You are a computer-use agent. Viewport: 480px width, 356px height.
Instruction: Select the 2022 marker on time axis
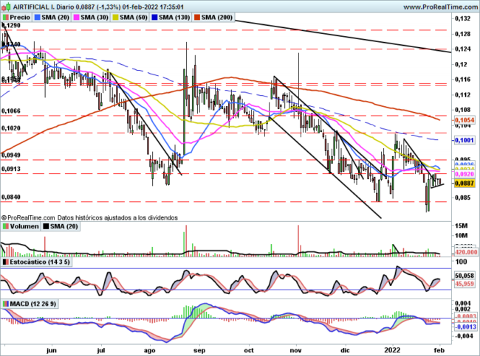click(x=393, y=350)
